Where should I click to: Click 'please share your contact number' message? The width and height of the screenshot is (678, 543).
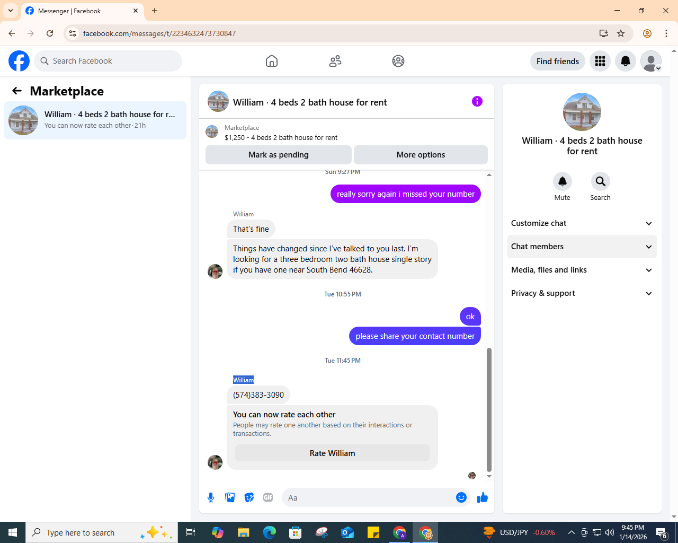point(415,336)
